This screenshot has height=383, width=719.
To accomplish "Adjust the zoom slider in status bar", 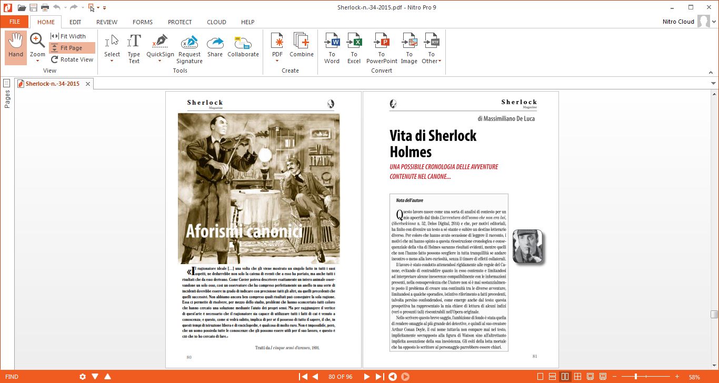I will coord(636,377).
